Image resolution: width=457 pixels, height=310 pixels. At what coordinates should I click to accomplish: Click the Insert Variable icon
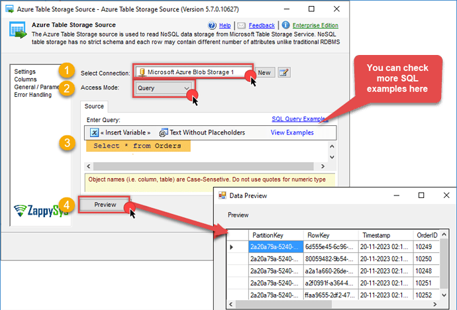(x=94, y=132)
